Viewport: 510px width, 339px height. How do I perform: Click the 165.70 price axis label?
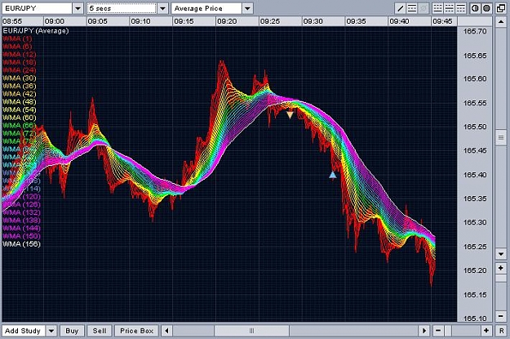[475, 32]
